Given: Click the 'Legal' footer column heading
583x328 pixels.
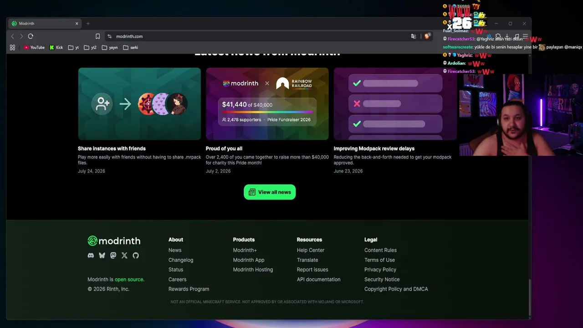Looking at the screenshot, I should pos(371,240).
